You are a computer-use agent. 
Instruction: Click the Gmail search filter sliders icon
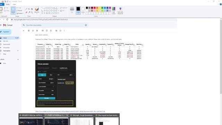86,25
